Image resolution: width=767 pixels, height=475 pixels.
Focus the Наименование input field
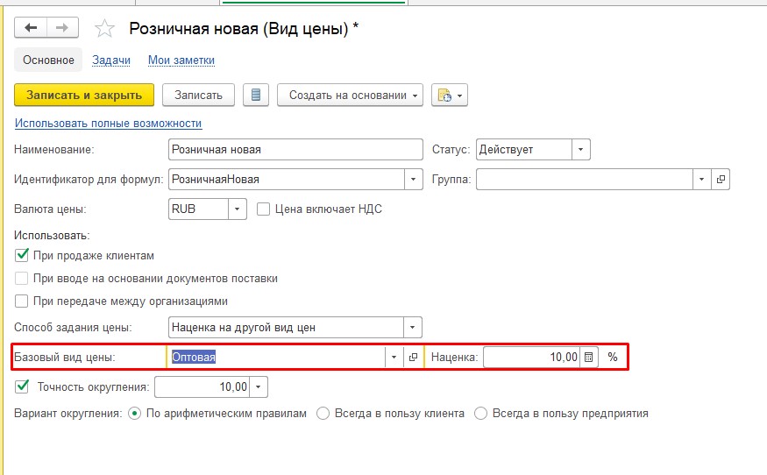[x=295, y=150]
